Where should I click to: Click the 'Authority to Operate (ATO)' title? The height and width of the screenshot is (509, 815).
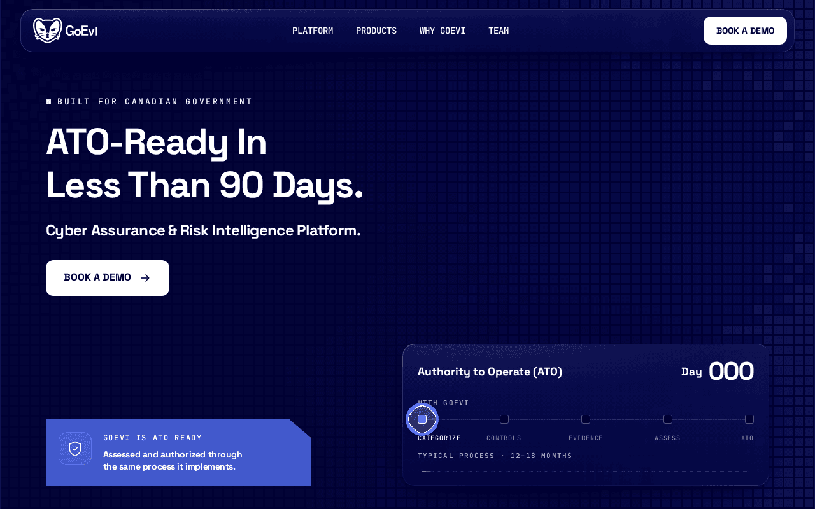[490, 372]
